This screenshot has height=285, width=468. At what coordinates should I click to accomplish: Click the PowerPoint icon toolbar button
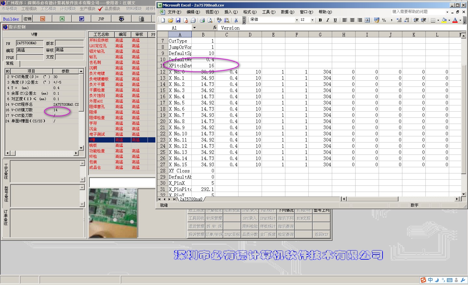[43, 19]
